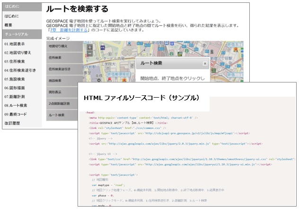Click the チュートリアル section header

(x=22, y=34)
